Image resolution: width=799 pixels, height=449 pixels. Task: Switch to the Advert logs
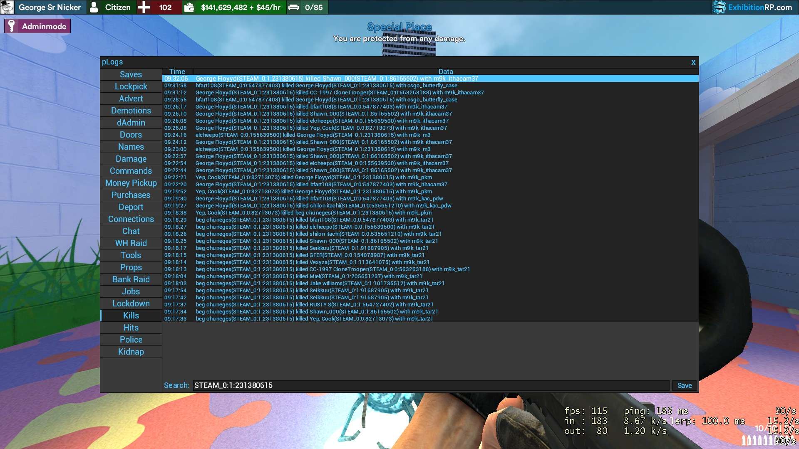131,99
